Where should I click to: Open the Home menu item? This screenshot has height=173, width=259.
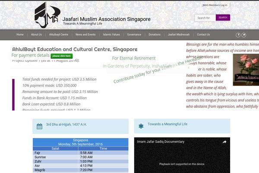[x=20, y=35]
